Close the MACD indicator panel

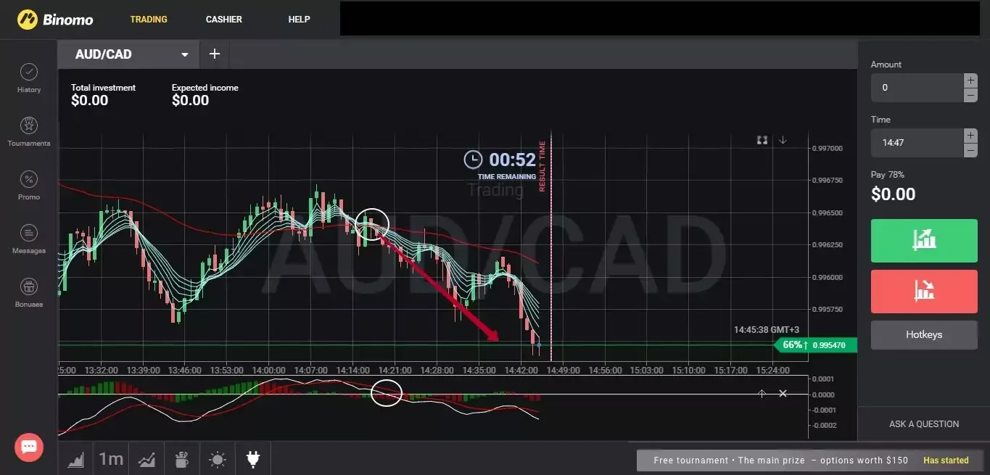coord(783,393)
